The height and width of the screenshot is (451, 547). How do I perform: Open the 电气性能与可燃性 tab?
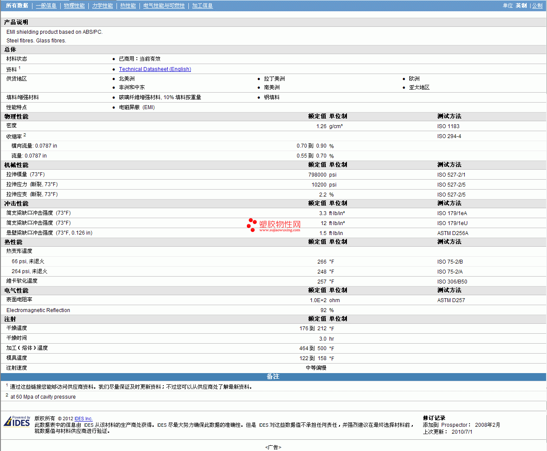(164, 6)
